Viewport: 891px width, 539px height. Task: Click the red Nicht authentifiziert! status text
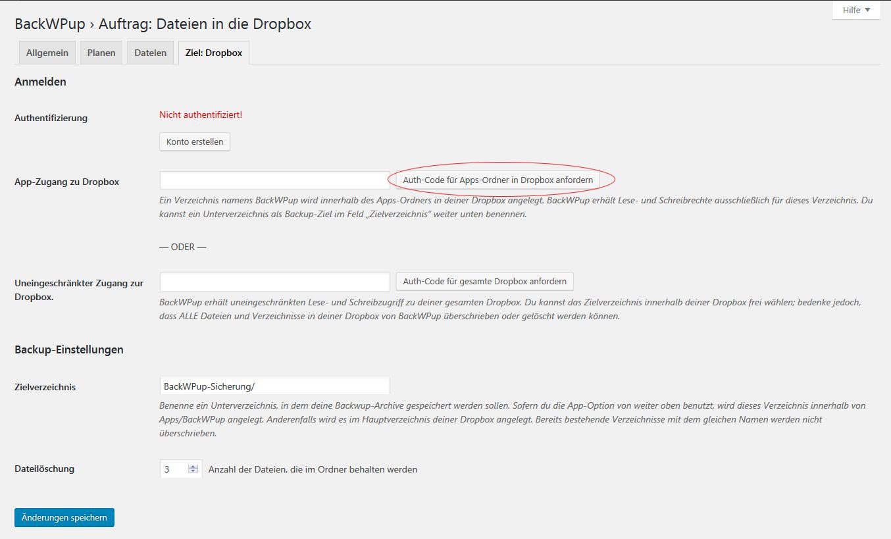click(201, 115)
